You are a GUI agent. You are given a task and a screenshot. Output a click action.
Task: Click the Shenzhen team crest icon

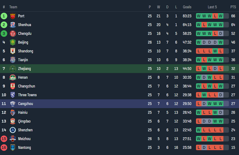(13, 130)
